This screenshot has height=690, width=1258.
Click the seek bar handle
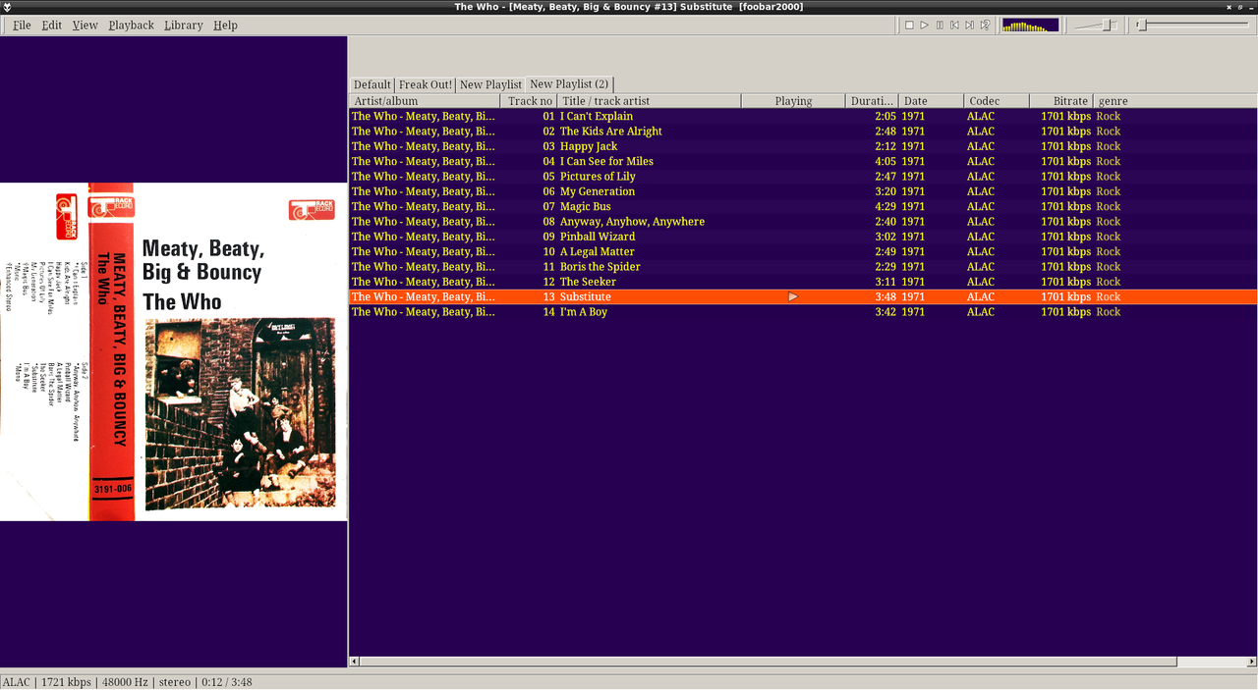(x=1142, y=25)
